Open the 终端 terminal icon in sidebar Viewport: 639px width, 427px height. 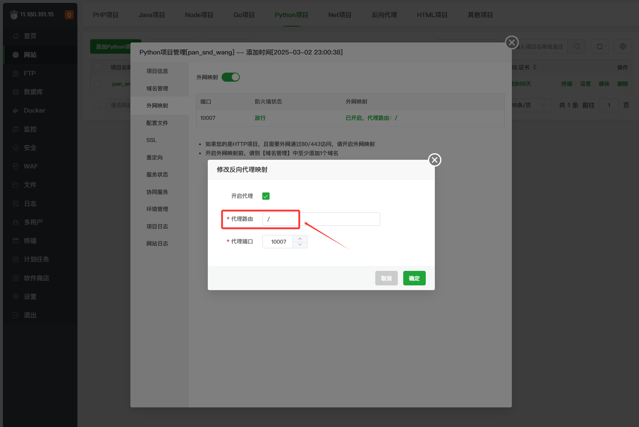[x=16, y=241]
